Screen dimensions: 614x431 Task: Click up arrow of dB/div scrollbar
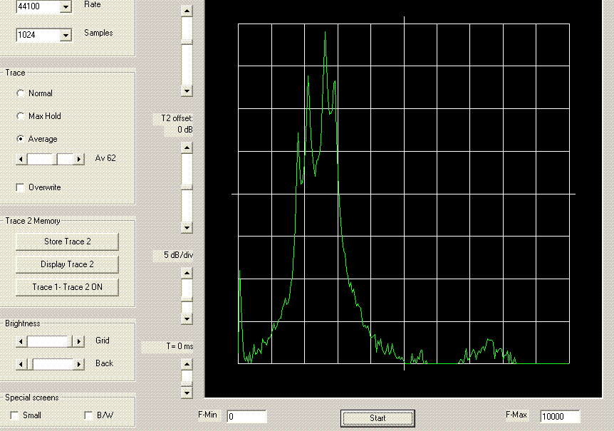click(x=187, y=273)
